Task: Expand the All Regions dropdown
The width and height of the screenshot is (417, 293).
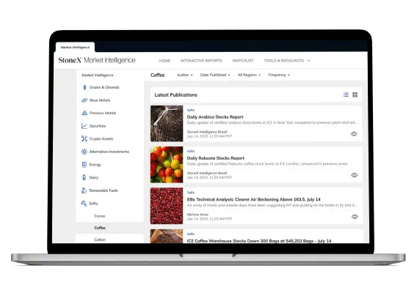Action: click(x=249, y=75)
